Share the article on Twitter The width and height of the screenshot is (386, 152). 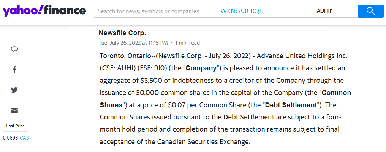[x=14, y=90]
